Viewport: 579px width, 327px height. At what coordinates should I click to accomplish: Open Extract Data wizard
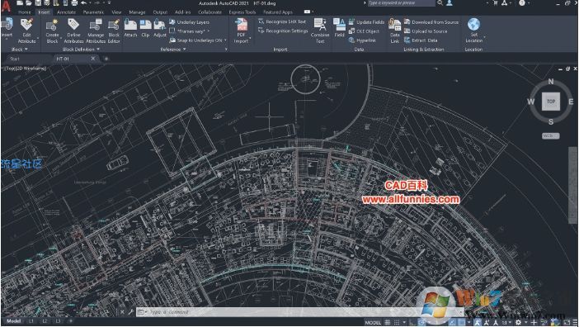421,40
